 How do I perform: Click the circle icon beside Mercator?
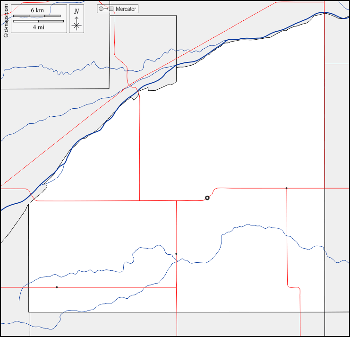pos(101,9)
